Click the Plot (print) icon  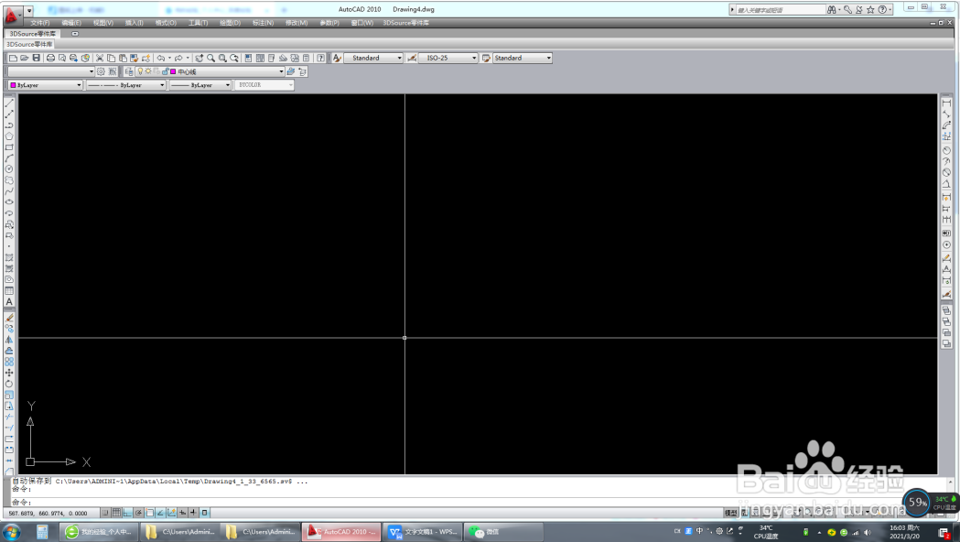click(51, 59)
